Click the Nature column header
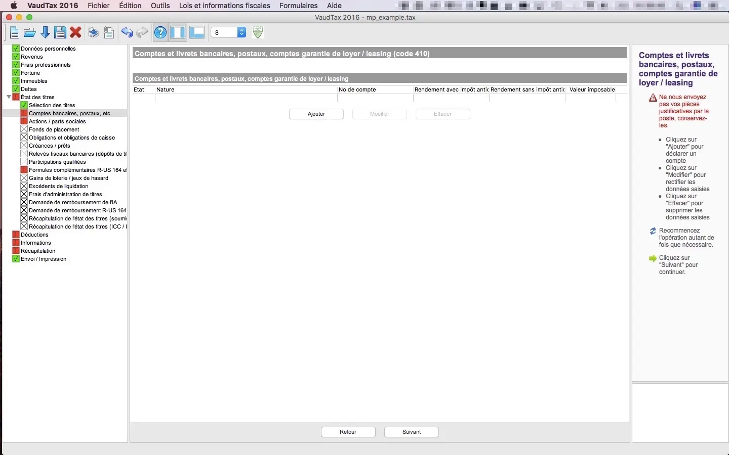The image size is (729, 455). tap(246, 89)
